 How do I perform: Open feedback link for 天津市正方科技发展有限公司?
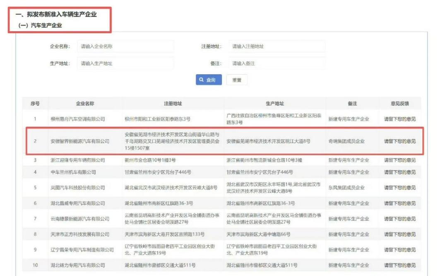(400, 234)
